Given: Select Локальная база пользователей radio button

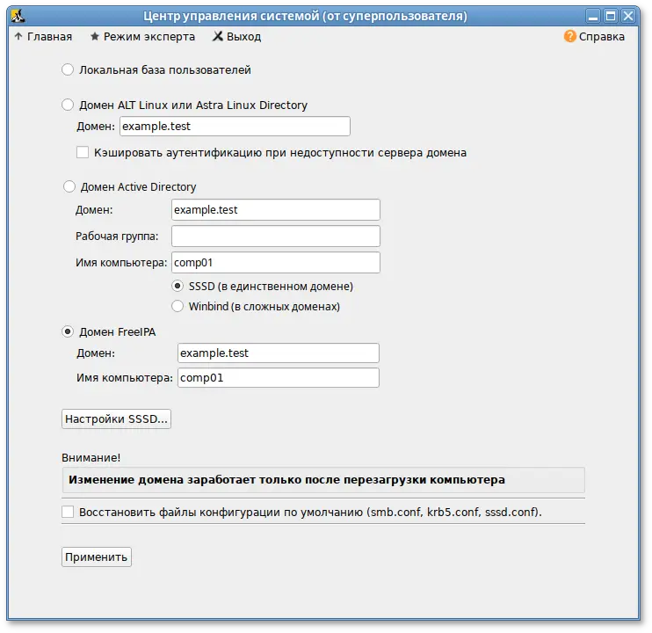Looking at the screenshot, I should tap(69, 69).
